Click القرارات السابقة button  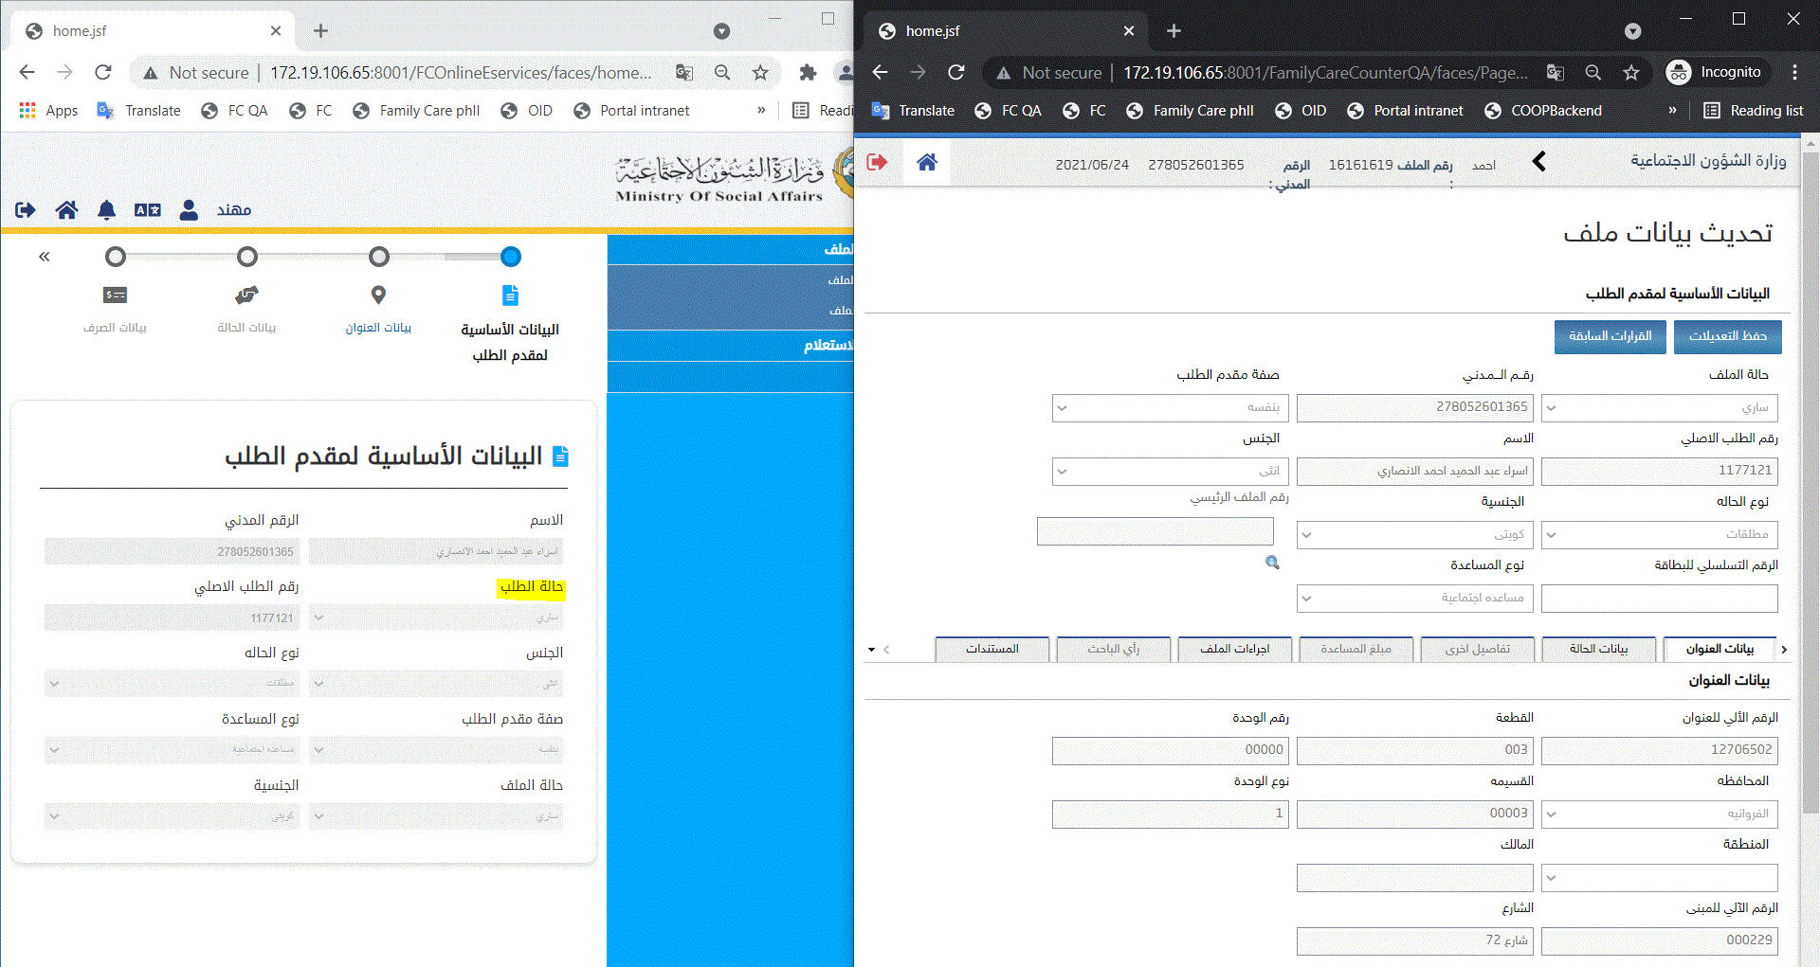1611,336
